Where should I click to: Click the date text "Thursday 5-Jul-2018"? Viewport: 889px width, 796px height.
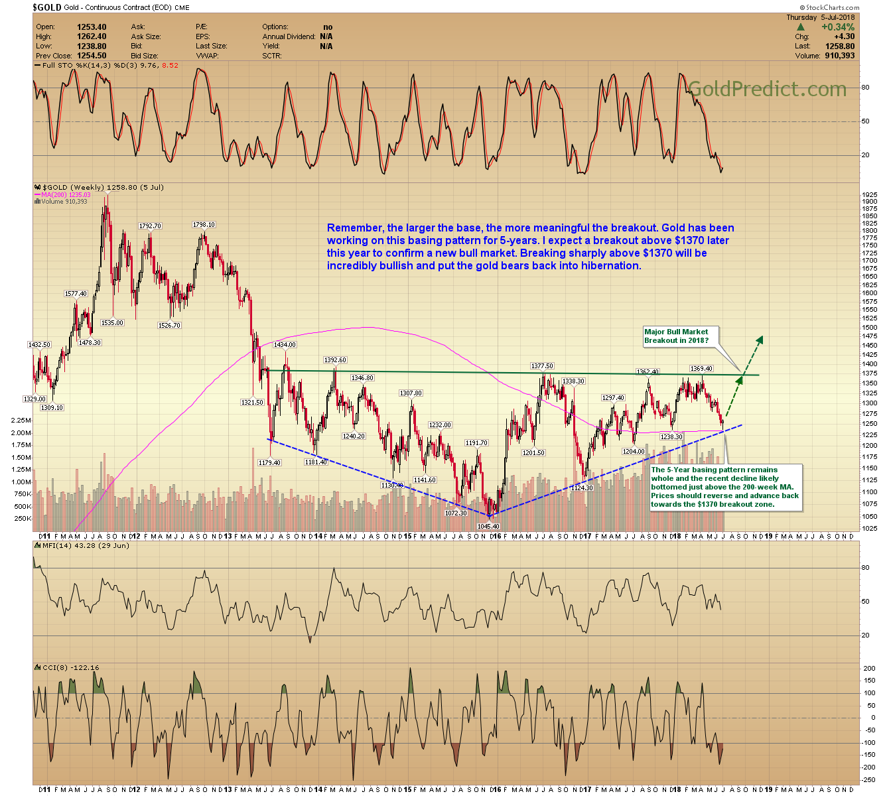(821, 17)
